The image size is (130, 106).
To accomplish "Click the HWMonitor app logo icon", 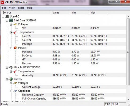I will (2, 2).
